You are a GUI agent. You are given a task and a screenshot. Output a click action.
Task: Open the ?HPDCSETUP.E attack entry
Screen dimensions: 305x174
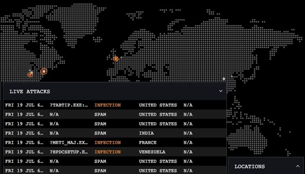point(68,152)
